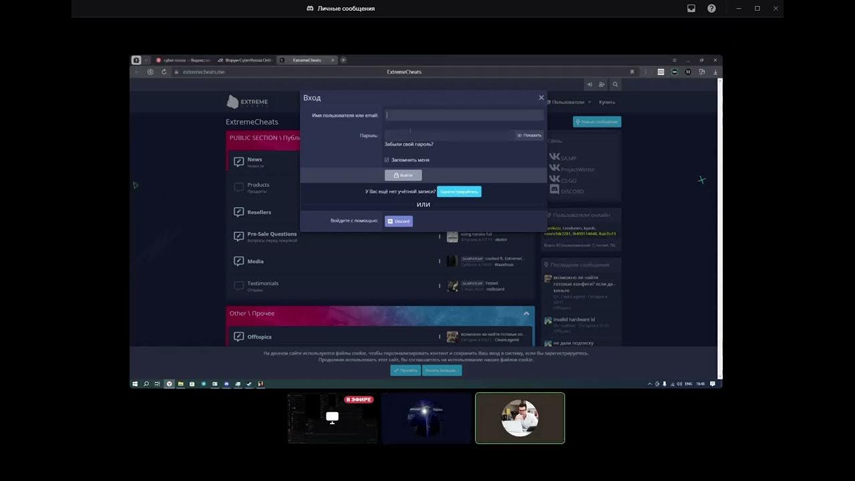
Task: Open the VK ProjectWinter link icon
Action: click(x=554, y=168)
